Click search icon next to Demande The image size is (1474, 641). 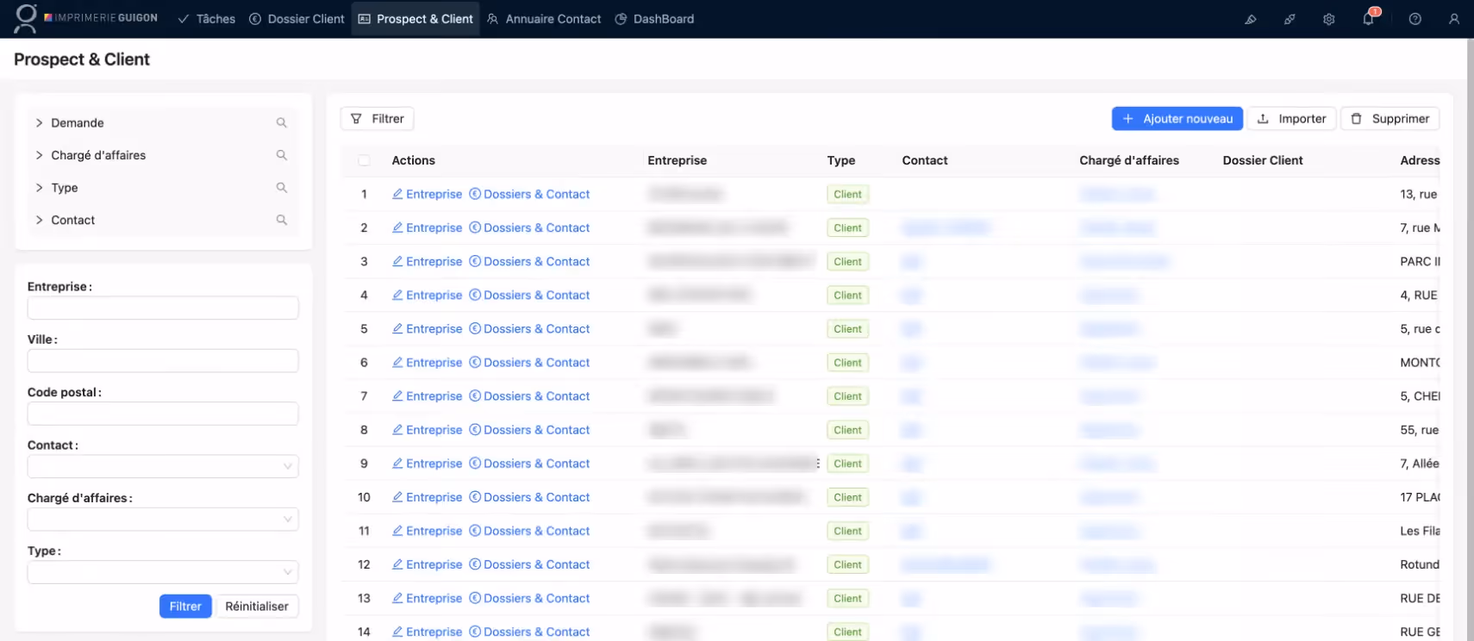pyautogui.click(x=281, y=123)
